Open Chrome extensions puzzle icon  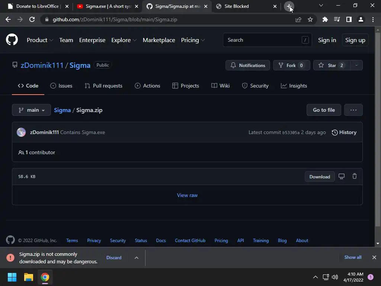[x=325, y=19]
